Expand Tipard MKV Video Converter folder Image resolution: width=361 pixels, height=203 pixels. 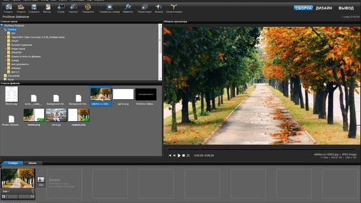(6, 37)
